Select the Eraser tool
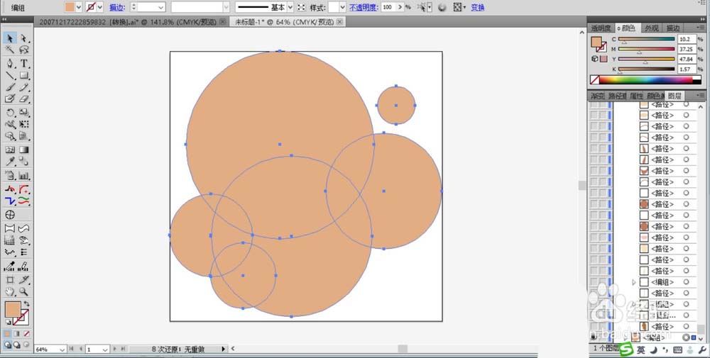This screenshot has height=358, width=710. (x=24, y=99)
